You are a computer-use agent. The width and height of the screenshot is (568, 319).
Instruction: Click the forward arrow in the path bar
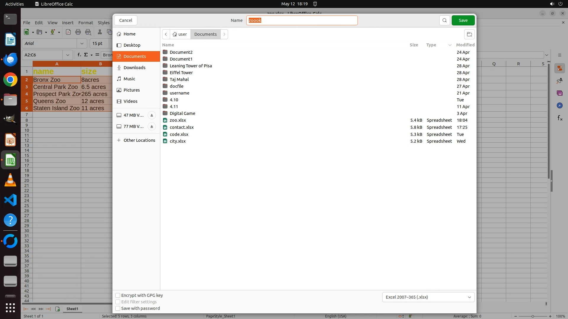click(x=224, y=34)
